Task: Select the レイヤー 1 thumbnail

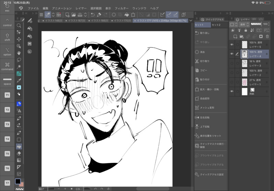Action: tap(245, 82)
